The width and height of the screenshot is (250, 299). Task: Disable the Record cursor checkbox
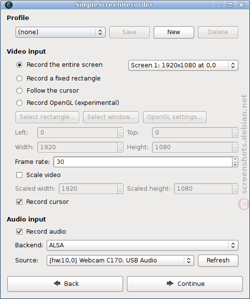(x=19, y=202)
